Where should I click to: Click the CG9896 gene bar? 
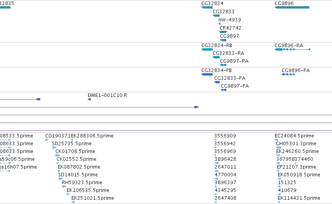click(x=292, y=7)
